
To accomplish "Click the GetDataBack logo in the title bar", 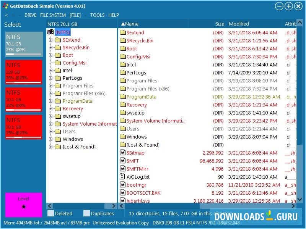I will coord(5,6).
